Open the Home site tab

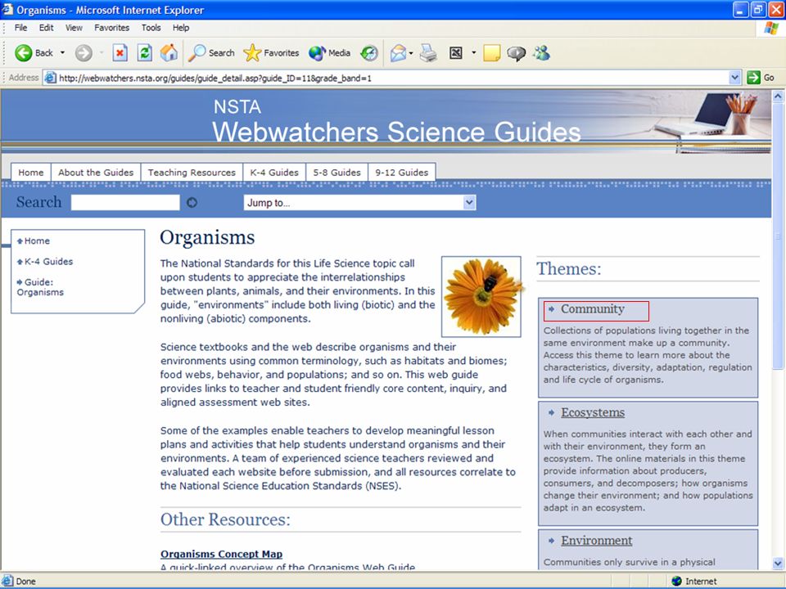31,173
